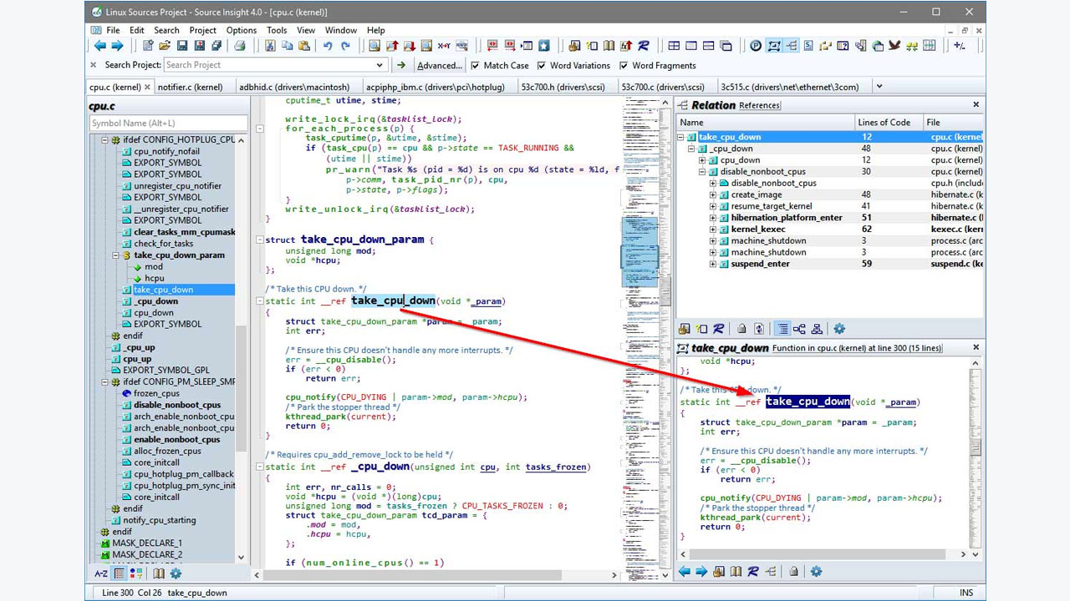Sort by the Lines of Code column header
This screenshot has height=601, width=1070.
coord(889,122)
